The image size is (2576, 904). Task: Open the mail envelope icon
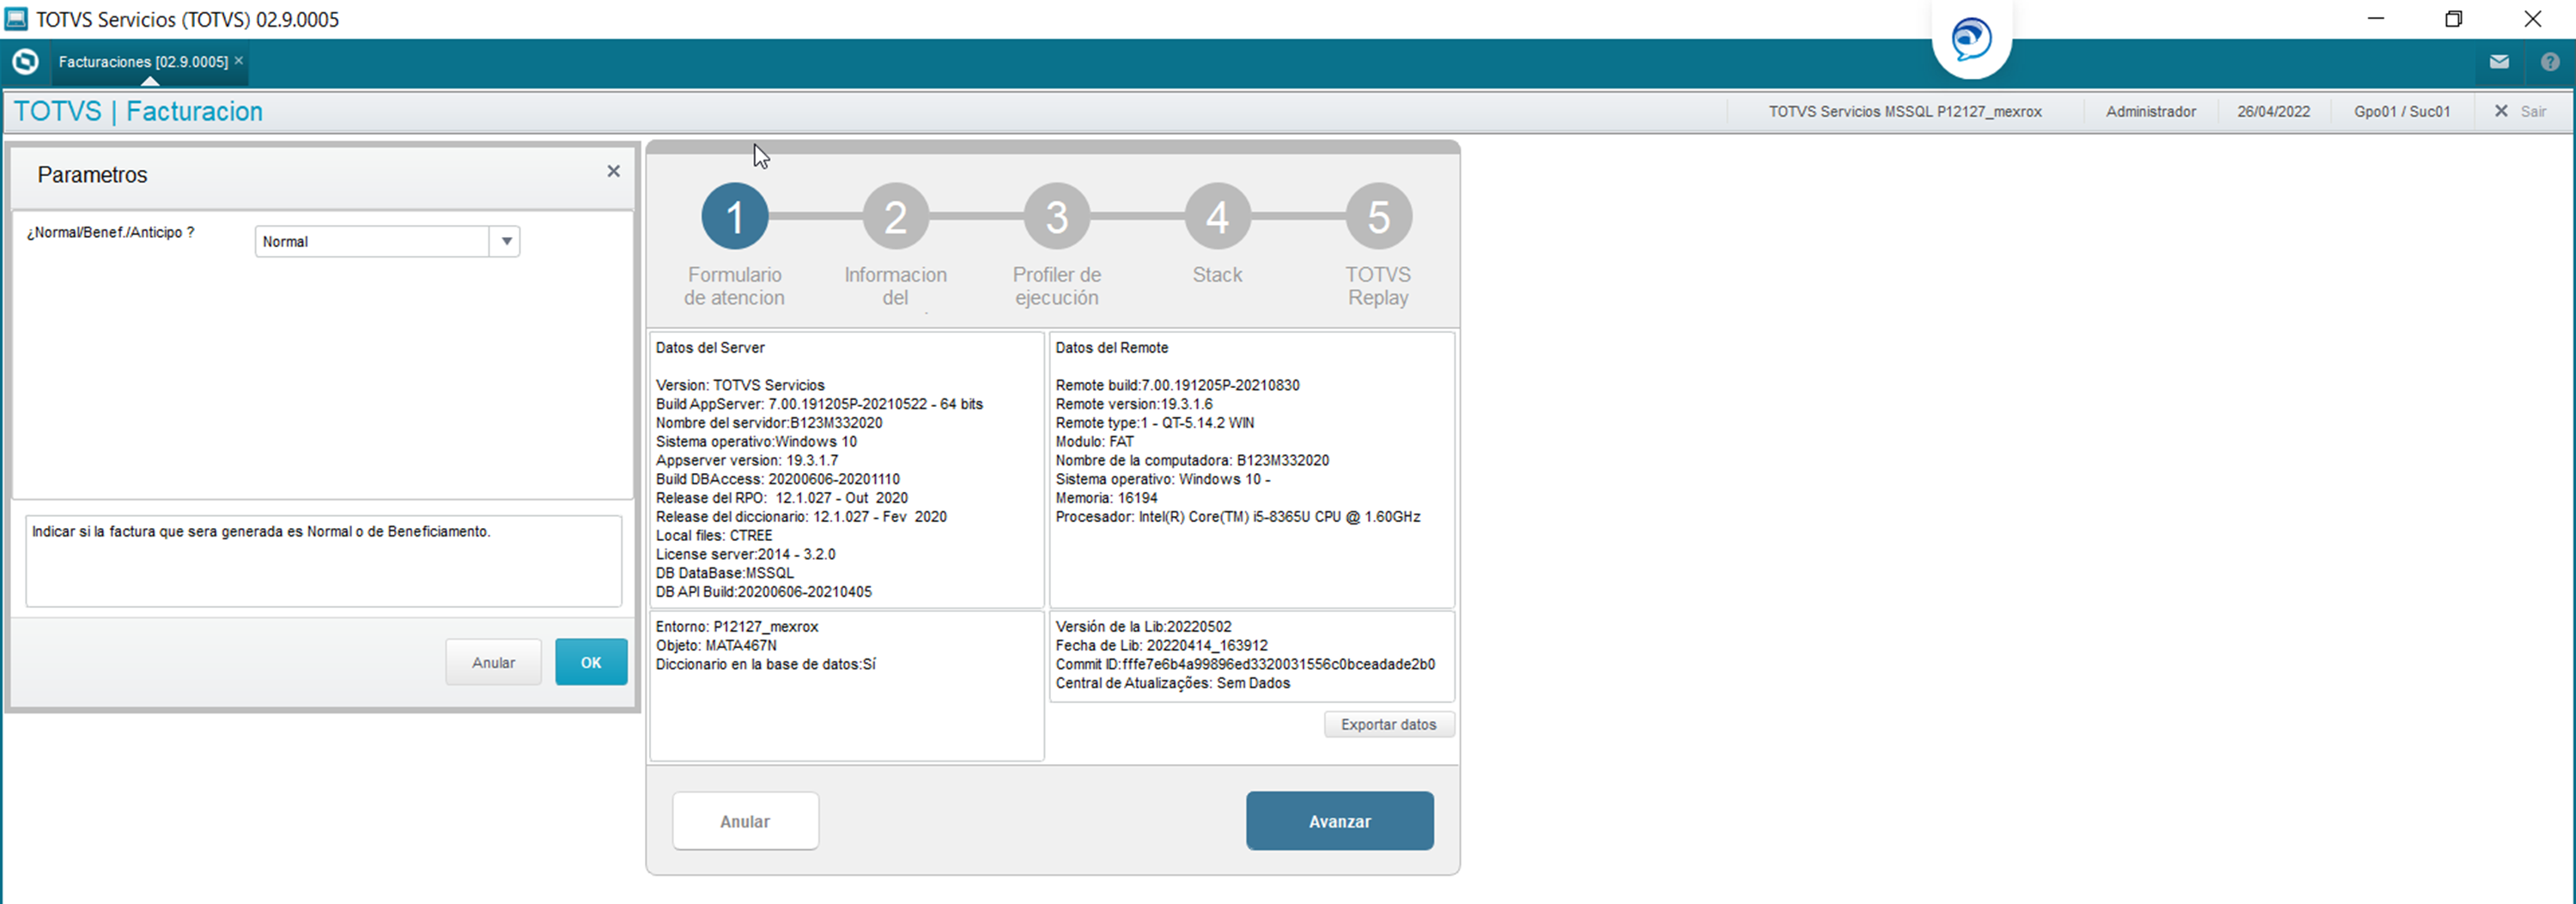point(2499,62)
